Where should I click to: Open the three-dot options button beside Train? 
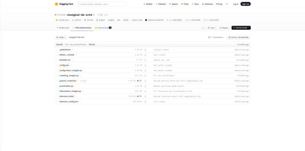[x=203, y=28]
